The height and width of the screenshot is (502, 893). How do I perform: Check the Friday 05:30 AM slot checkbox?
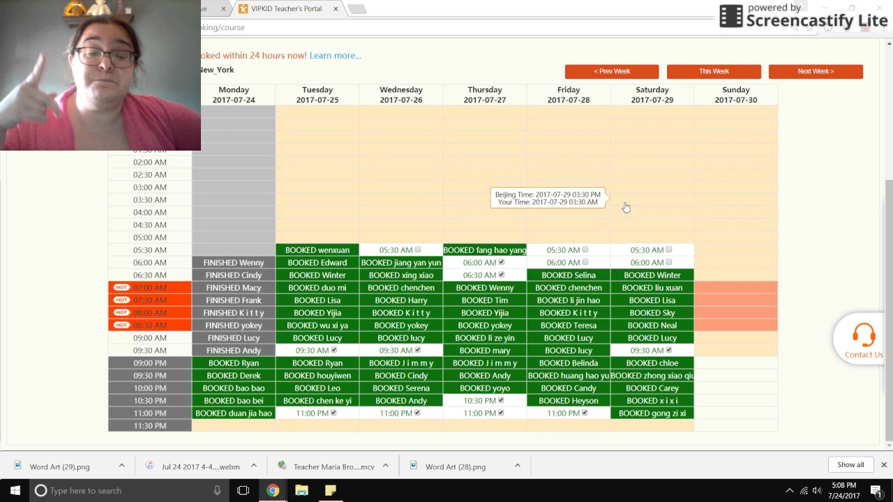coord(585,250)
